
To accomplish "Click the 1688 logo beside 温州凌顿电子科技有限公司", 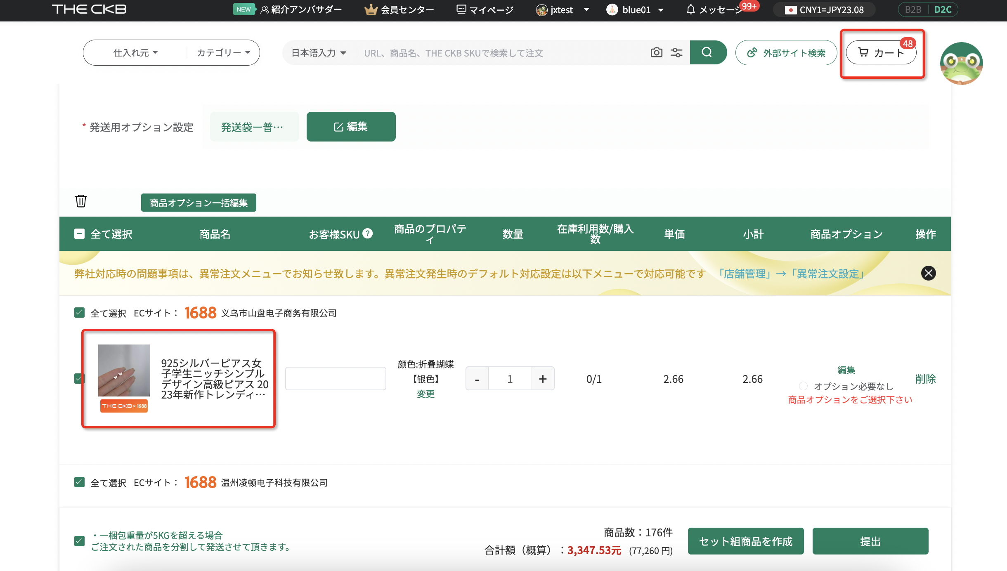I will pos(200,482).
